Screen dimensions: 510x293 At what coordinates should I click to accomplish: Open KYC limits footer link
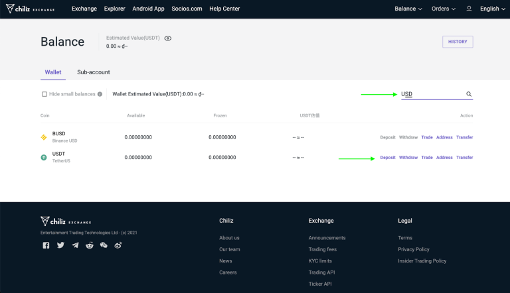coord(320,261)
